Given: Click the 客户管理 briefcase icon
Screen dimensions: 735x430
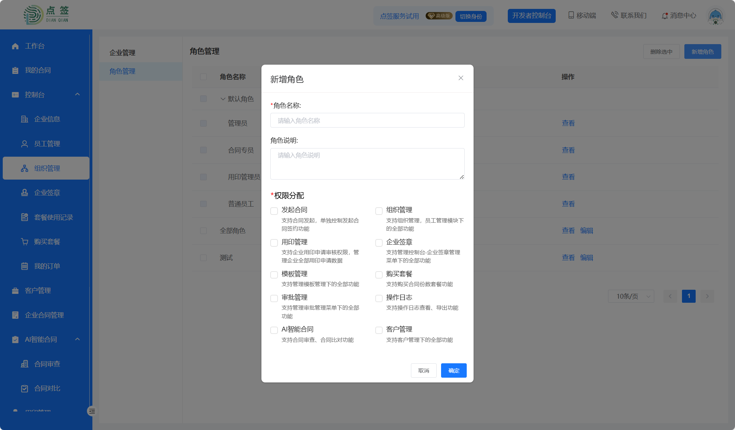Looking at the screenshot, I should click(15, 291).
